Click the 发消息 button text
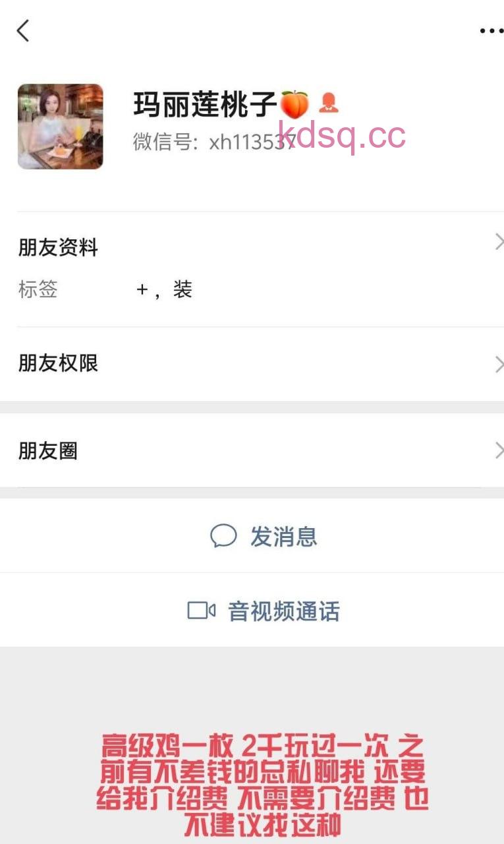 point(283,537)
